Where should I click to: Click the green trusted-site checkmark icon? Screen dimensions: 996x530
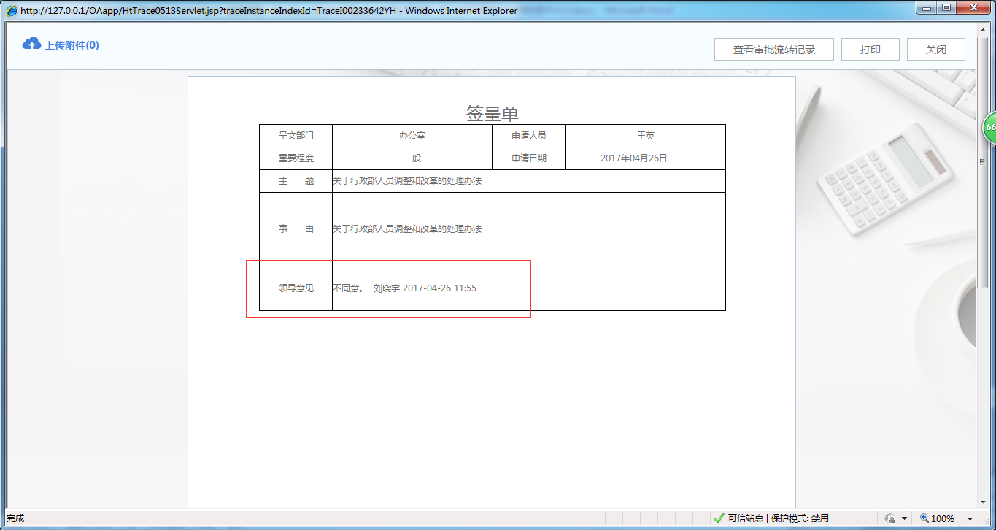pyautogui.click(x=719, y=518)
